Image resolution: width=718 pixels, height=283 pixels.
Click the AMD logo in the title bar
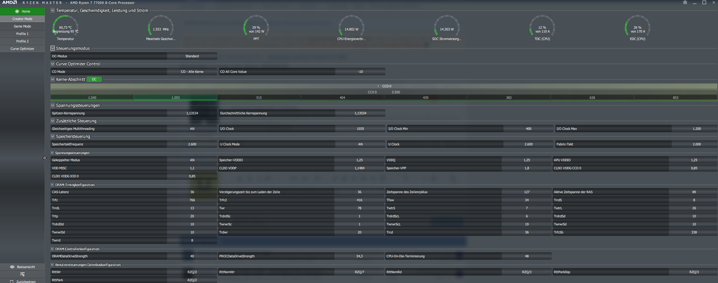[10, 2]
